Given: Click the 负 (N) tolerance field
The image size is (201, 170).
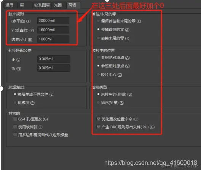Looking at the screenshot, I should click(x=54, y=68).
